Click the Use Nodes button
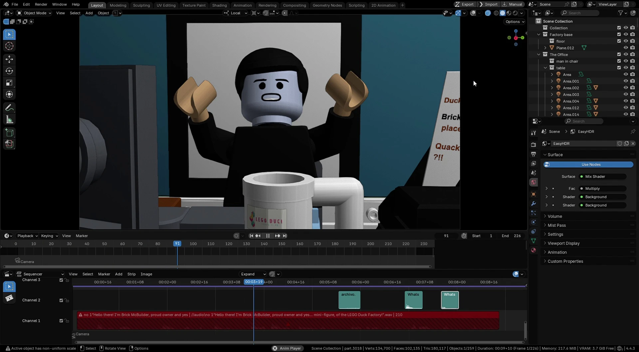 click(588, 165)
